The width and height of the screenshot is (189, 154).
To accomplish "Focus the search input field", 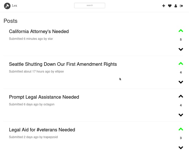I will [90, 6].
